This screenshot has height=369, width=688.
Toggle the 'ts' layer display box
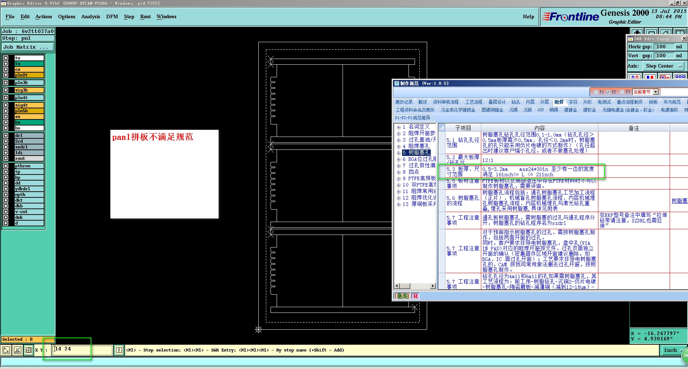[6, 64]
